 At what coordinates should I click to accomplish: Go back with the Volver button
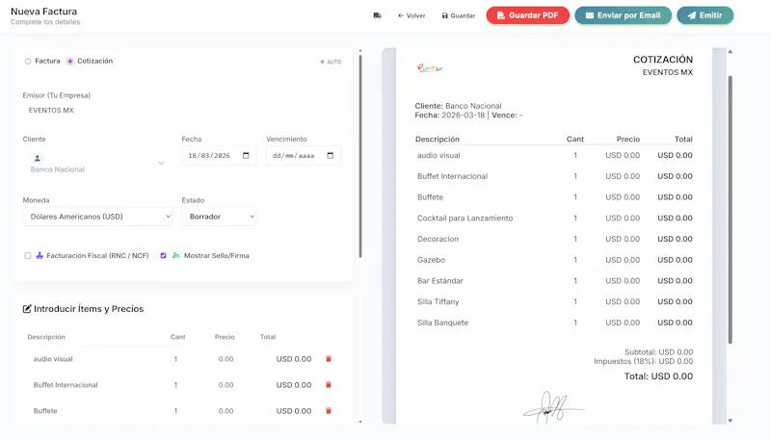[412, 15]
